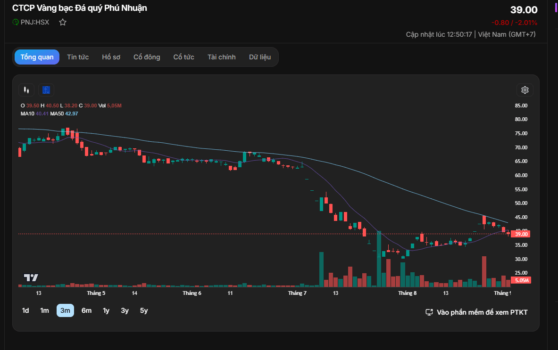This screenshot has width=558, height=350.
Task: Click the price change -0.80 / -2.01%
Action: (x=514, y=23)
